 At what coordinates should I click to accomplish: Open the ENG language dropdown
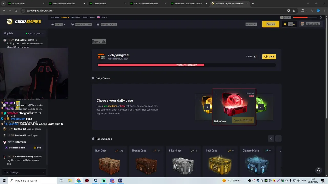click(102, 17)
